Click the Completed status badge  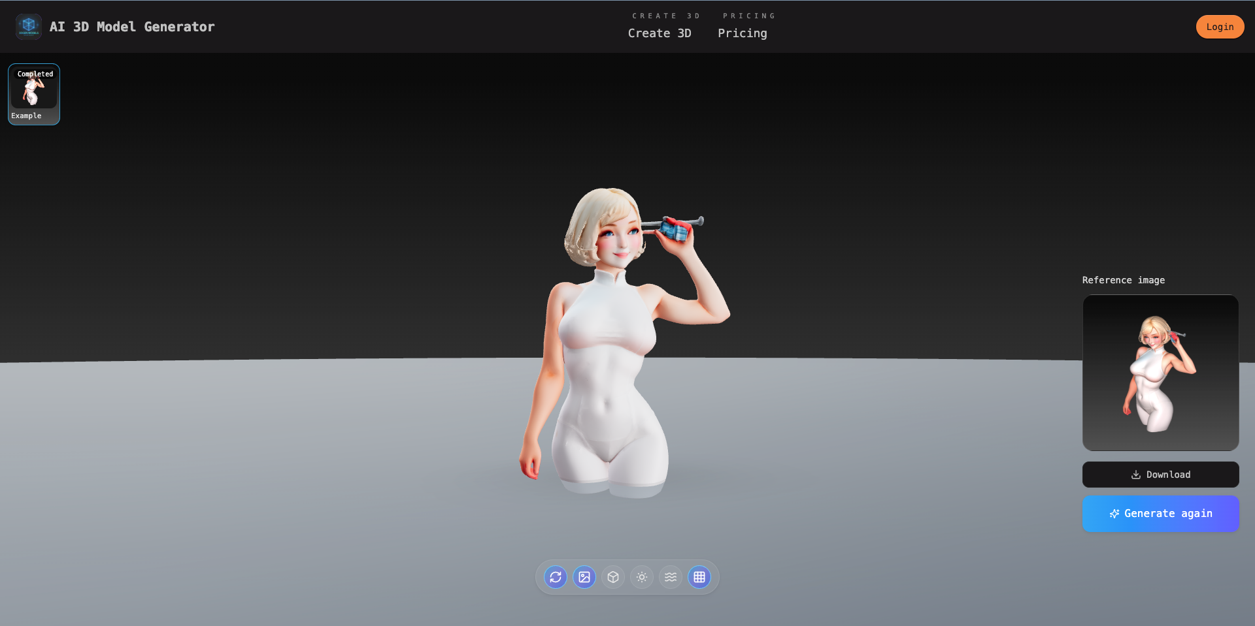pos(34,74)
